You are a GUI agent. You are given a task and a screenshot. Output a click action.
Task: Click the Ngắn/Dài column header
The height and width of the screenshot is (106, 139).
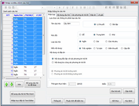(18, 15)
